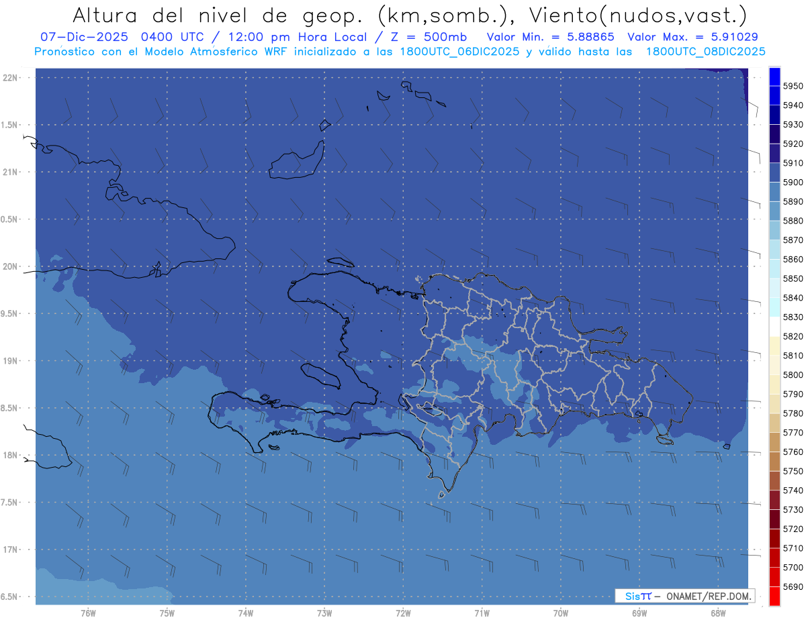This screenshot has height=622, width=806.
Task: Click the '22N' latitude label
Action: (x=10, y=78)
